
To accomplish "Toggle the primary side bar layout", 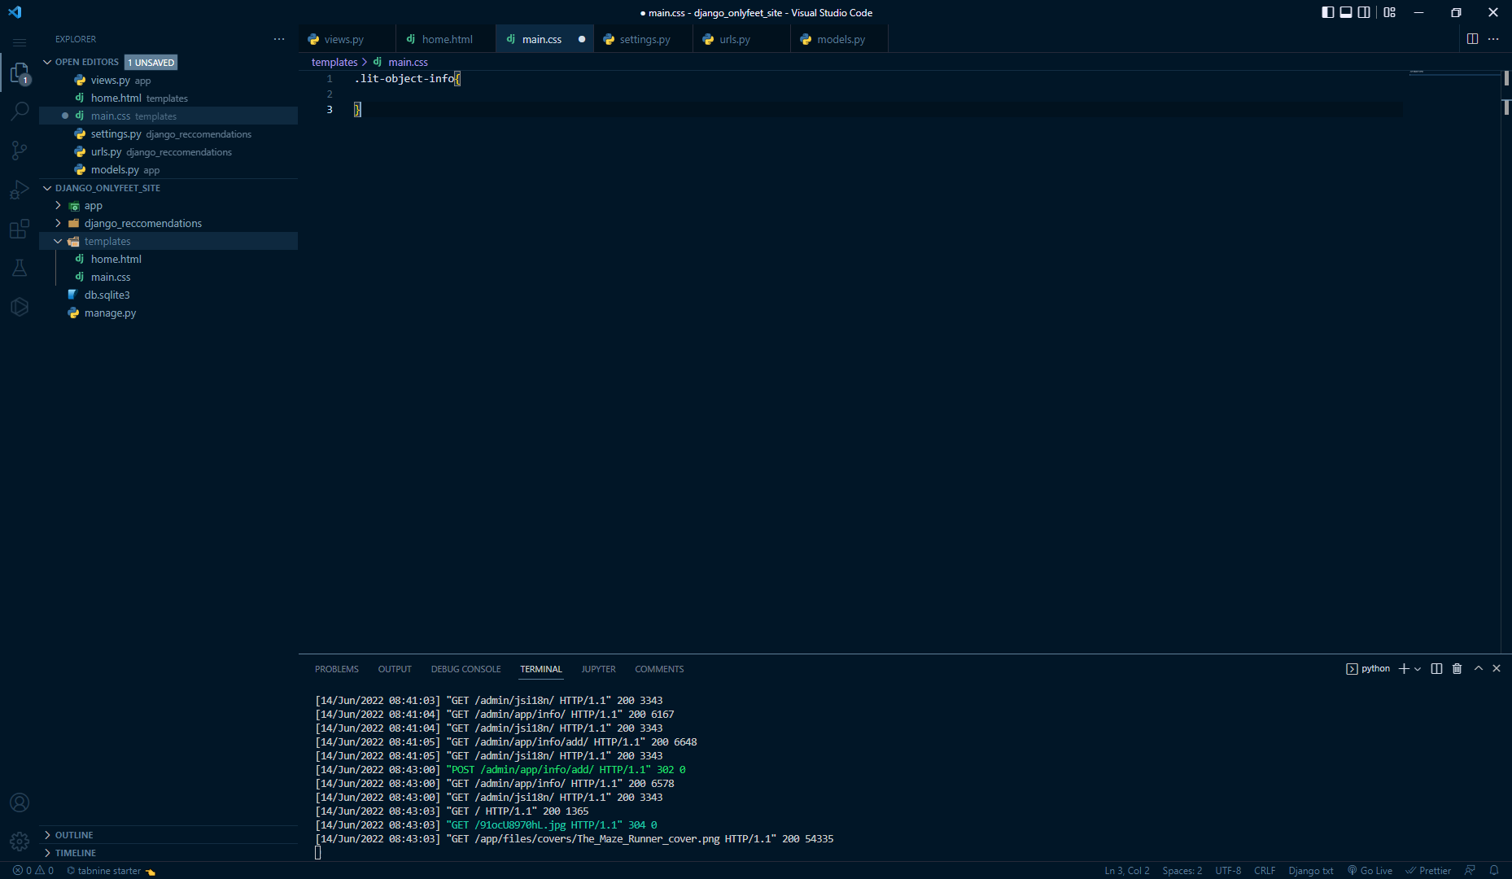I will pyautogui.click(x=1328, y=12).
